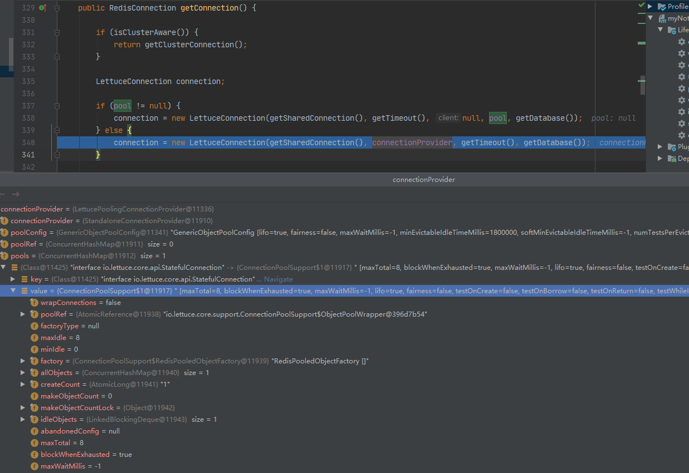The width and height of the screenshot is (689, 473).
Task: Fold the isClusterAware if block at line 331
Action: pyautogui.click(x=57, y=32)
